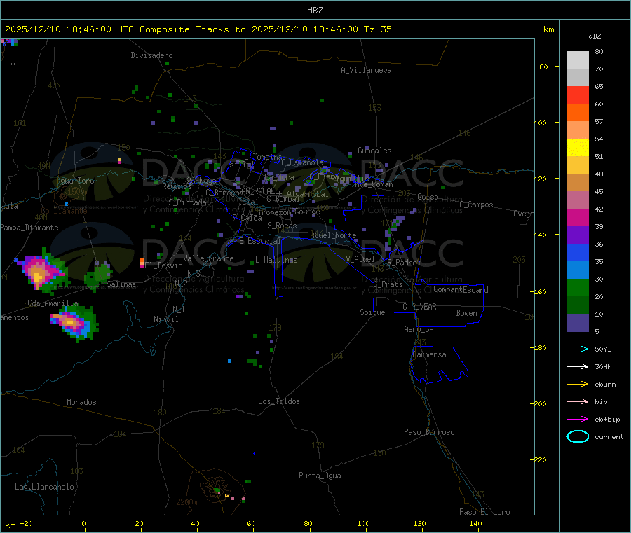The width and height of the screenshot is (631, 533).
Task: Click the 'Guadales' map label
Action: (374, 151)
